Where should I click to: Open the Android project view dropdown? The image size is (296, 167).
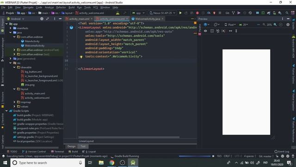pos(16,19)
